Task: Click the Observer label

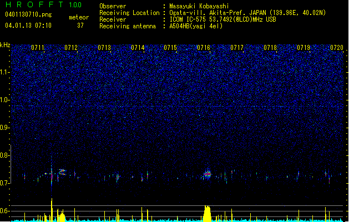Action: [113, 6]
